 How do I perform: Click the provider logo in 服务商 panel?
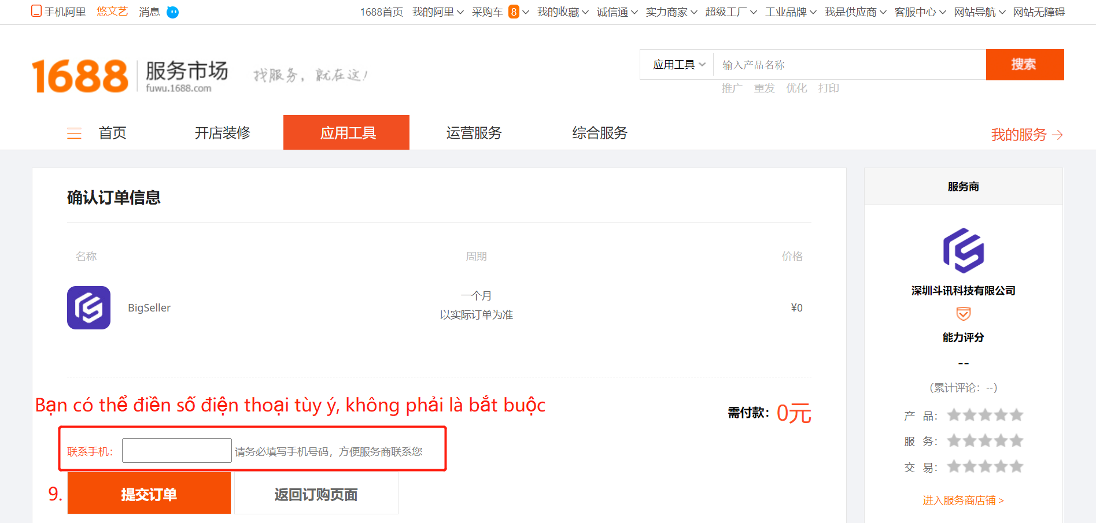point(963,250)
